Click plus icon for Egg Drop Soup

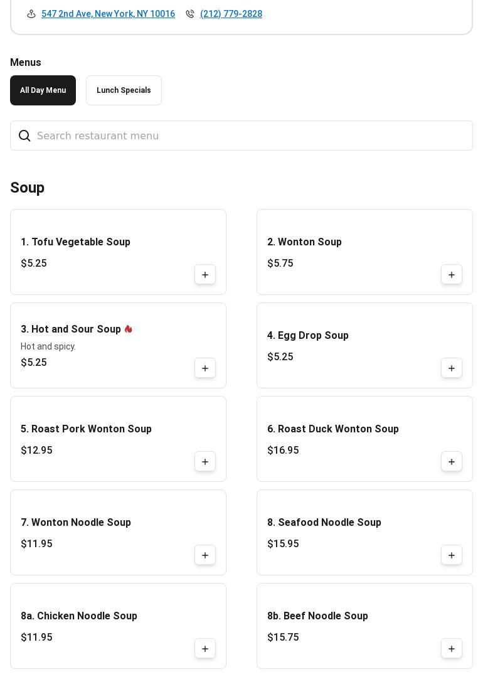452,368
